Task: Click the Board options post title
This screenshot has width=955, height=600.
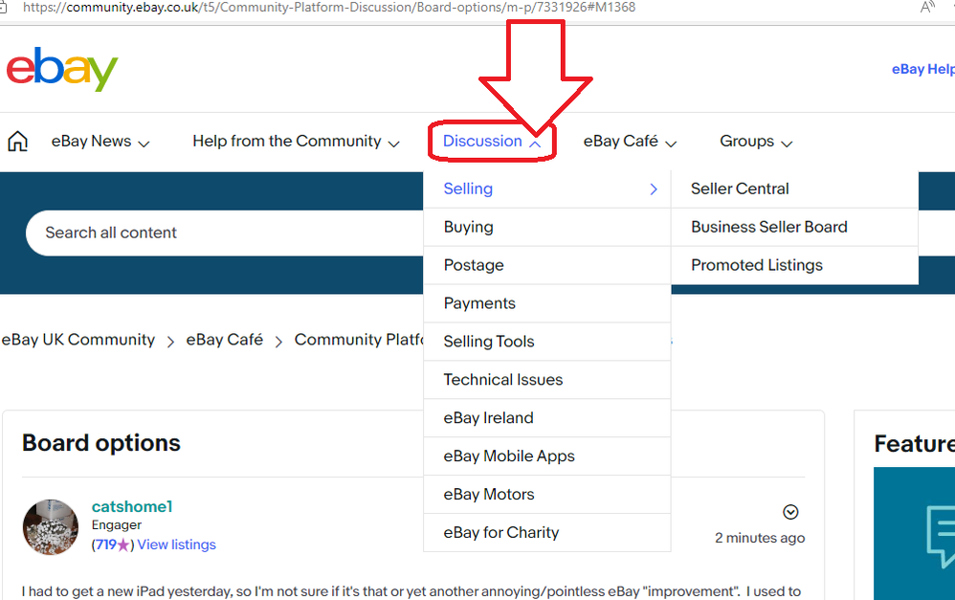Action: click(101, 443)
